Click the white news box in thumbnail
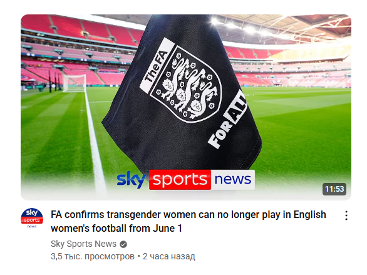Image resolution: width=367 pixels, height=275 pixels. coord(233,180)
